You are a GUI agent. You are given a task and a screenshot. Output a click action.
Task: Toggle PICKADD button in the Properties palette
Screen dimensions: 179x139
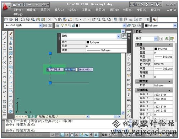coord(161,39)
